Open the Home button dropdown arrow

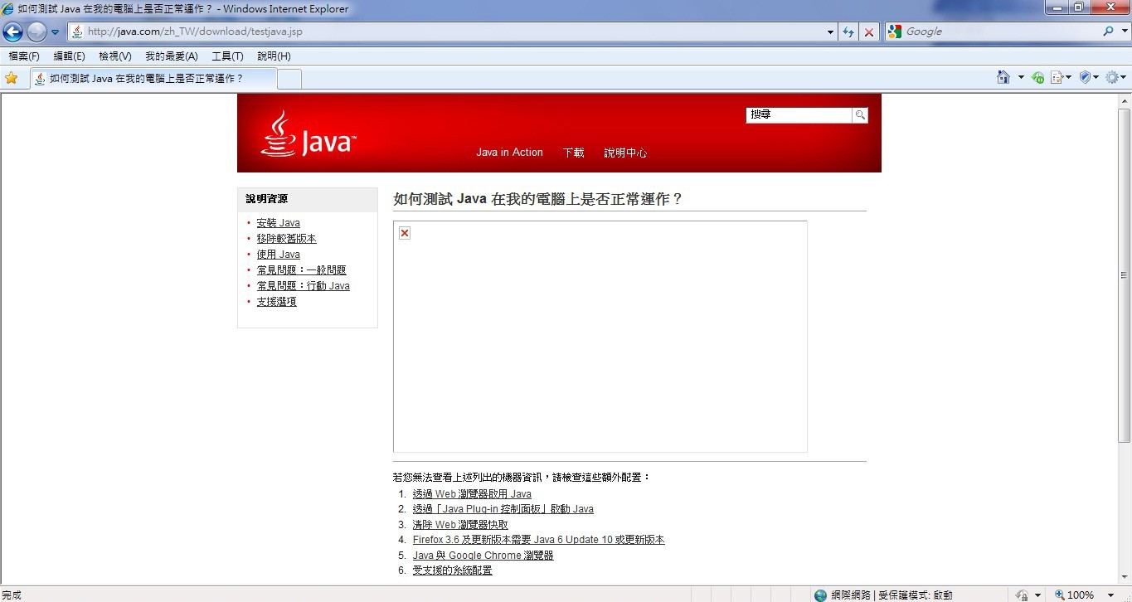1021,77
